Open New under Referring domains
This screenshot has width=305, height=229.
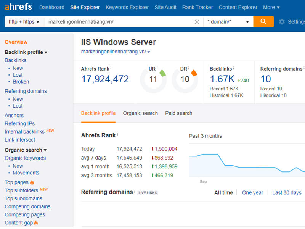[18, 99]
